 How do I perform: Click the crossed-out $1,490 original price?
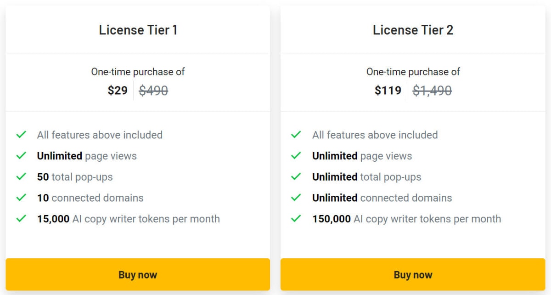(432, 91)
